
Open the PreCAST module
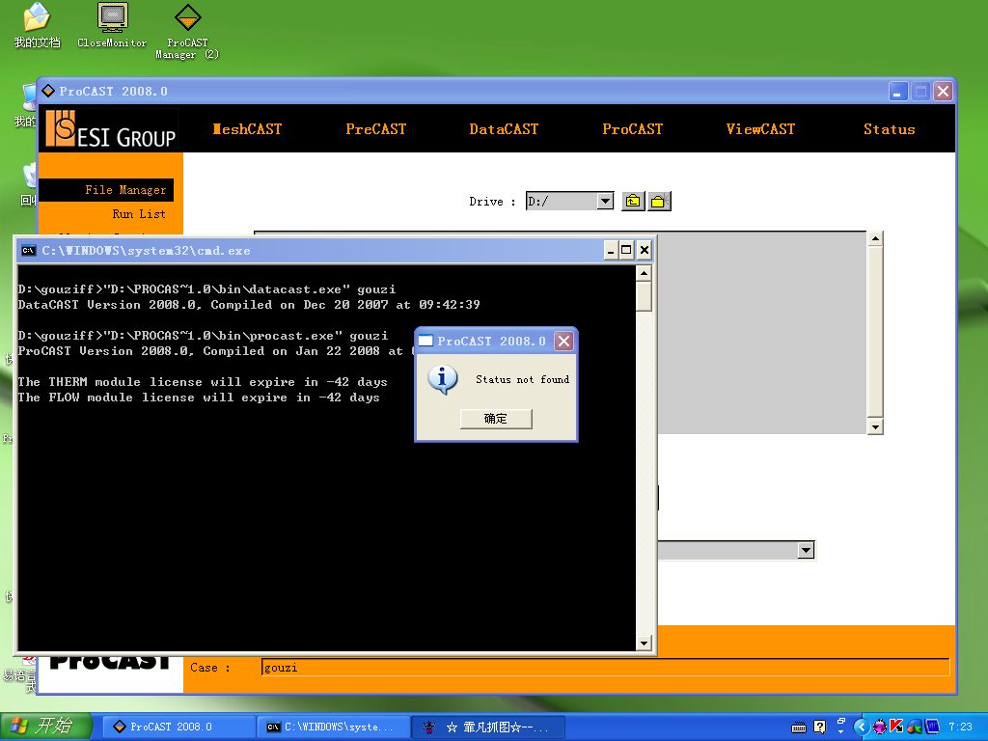[375, 129]
